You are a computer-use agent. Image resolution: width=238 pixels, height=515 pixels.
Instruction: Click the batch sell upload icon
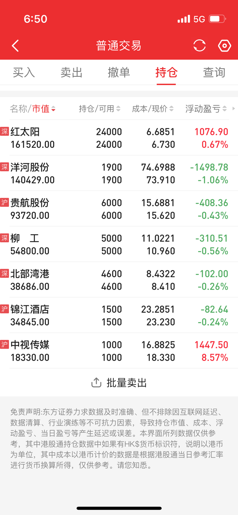96,382
